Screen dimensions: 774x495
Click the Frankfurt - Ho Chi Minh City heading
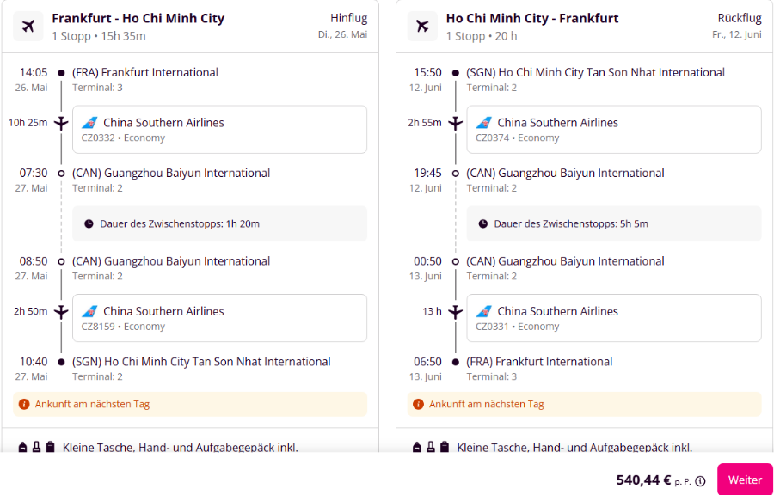pyautogui.click(x=138, y=19)
